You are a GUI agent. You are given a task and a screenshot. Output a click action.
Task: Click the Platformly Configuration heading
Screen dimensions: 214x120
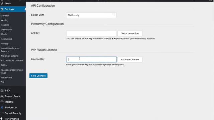click(x=47, y=24)
